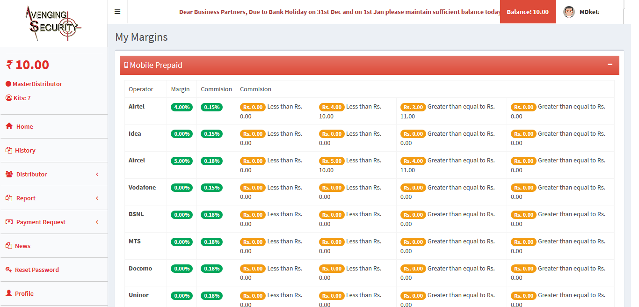Click Docomo's 0.18% commission badge
This screenshot has height=307, width=639.
pyautogui.click(x=211, y=269)
